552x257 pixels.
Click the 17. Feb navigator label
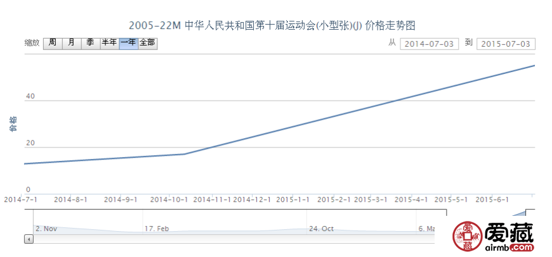[x=157, y=229]
